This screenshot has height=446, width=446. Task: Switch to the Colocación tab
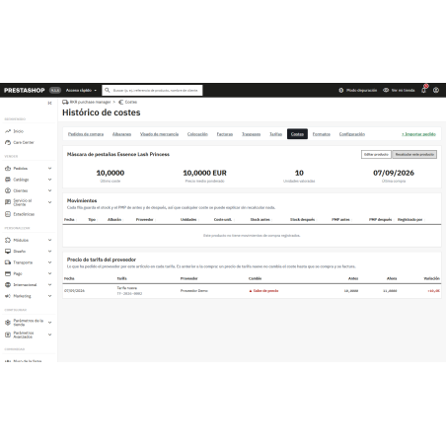click(x=197, y=134)
